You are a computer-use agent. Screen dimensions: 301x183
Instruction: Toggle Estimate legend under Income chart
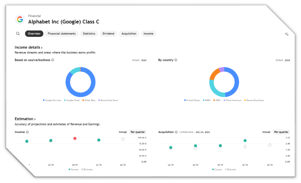[87, 170]
